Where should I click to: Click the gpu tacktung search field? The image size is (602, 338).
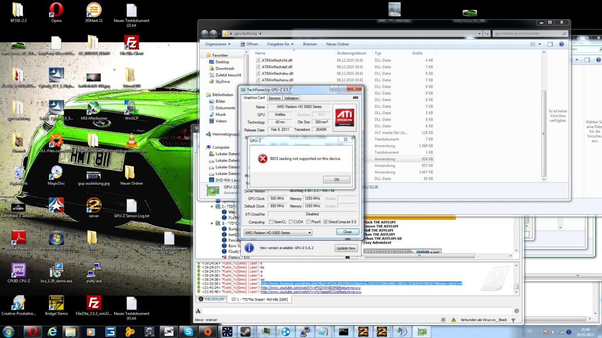(x=530, y=34)
